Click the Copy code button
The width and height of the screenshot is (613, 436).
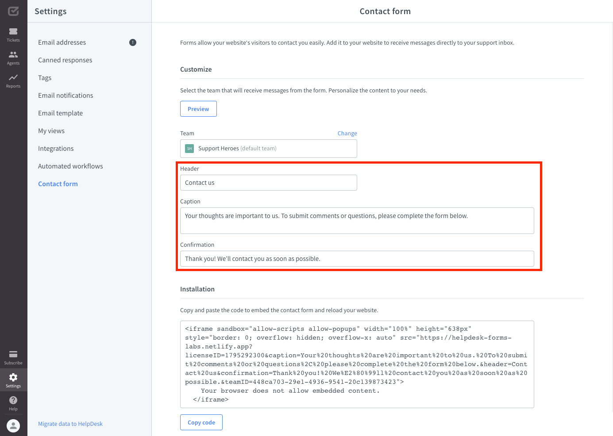[x=201, y=422]
